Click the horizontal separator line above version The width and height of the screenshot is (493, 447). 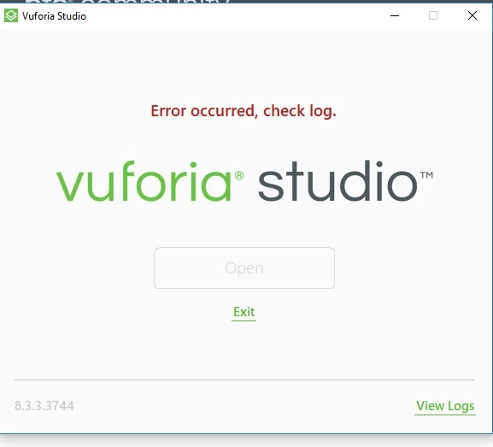244,380
